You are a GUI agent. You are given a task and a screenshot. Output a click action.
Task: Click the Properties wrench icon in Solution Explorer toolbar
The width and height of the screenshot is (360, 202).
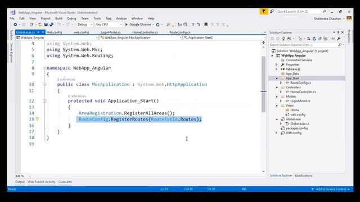tap(339, 39)
